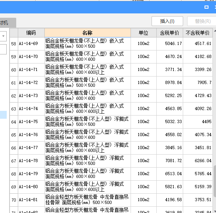The width and height of the screenshot is (216, 213).
Task: Open the dropdown arrow at left panel
Action: (3, 36)
